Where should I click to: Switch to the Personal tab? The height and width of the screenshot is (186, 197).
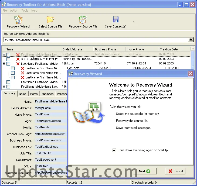tap(61, 94)
